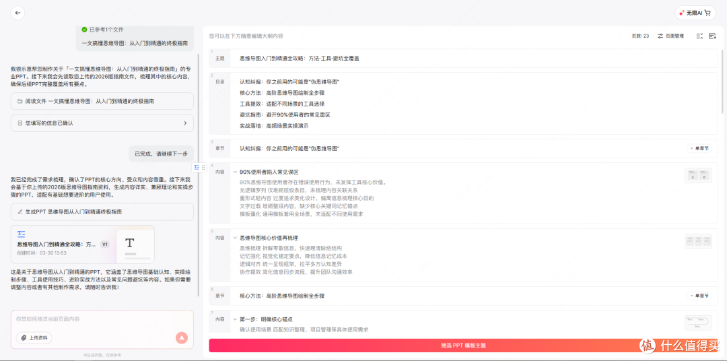Open 页面管理 page management
The image size is (727, 361).
(670, 36)
